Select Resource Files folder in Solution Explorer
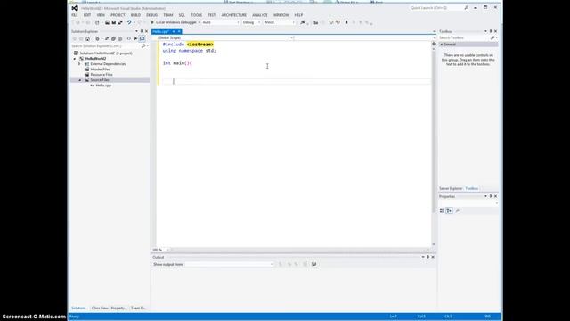This screenshot has height=321, width=570. pyautogui.click(x=102, y=75)
